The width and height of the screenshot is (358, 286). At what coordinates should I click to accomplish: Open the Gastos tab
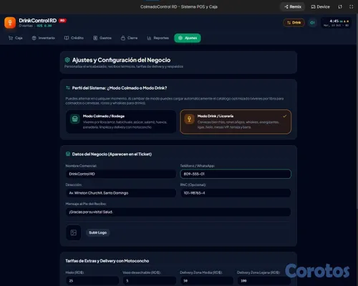[x=102, y=38]
